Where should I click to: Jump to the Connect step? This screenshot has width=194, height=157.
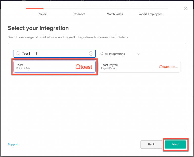pos(79,14)
